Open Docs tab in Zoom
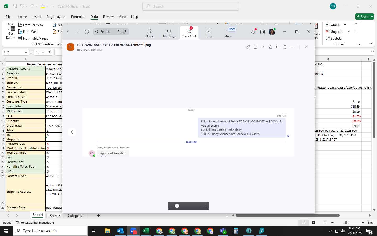Screen dimensions: 377x236 tap(209, 33)
